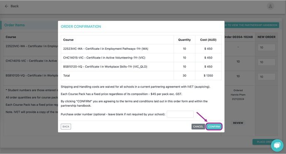The image size is (286, 154).
Task: Open the user profile avatar icon
Action: 270,6
